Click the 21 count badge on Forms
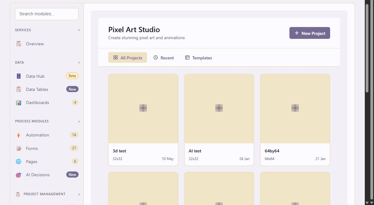 tap(74, 148)
